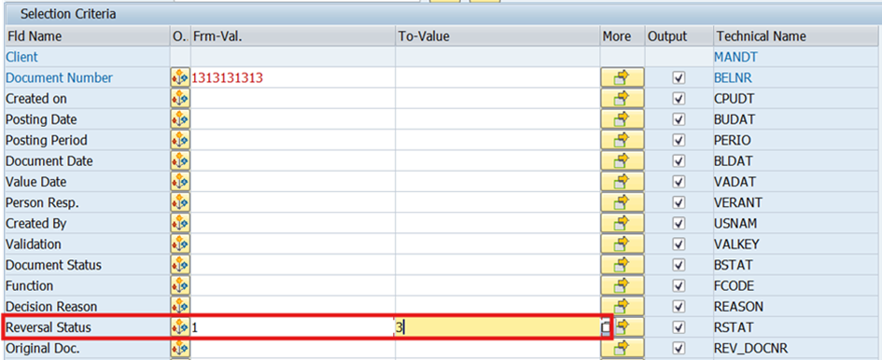Open multiple selection for Created By

tap(623, 223)
